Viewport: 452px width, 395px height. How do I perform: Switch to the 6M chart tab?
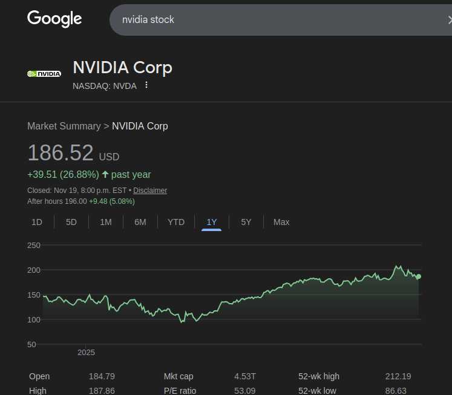tap(140, 222)
